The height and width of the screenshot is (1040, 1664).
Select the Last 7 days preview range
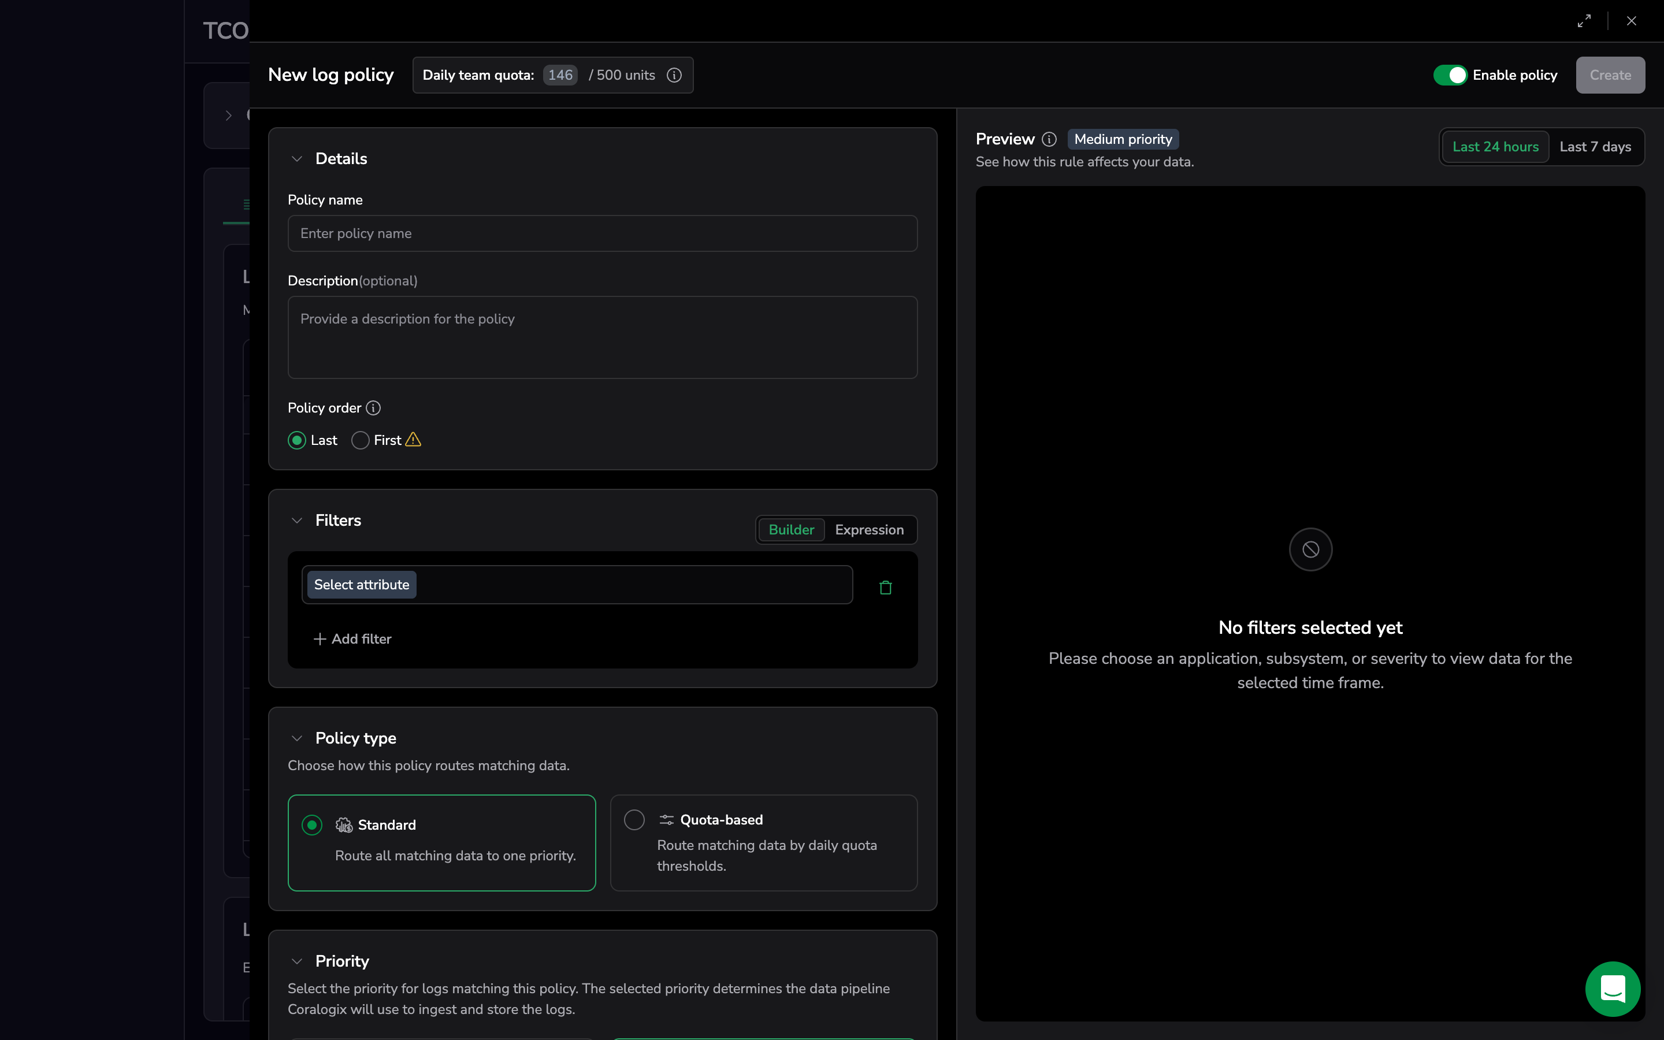1595,147
